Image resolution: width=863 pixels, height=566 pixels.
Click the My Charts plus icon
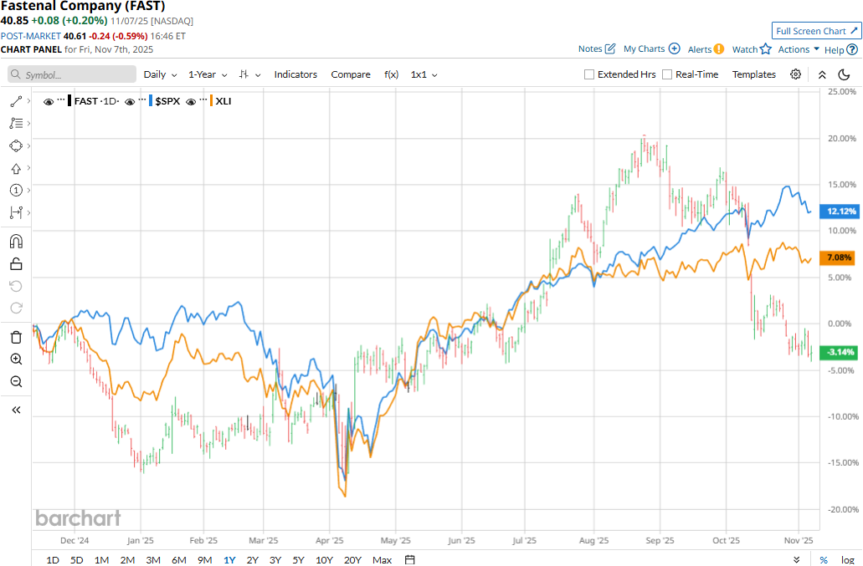pos(674,48)
